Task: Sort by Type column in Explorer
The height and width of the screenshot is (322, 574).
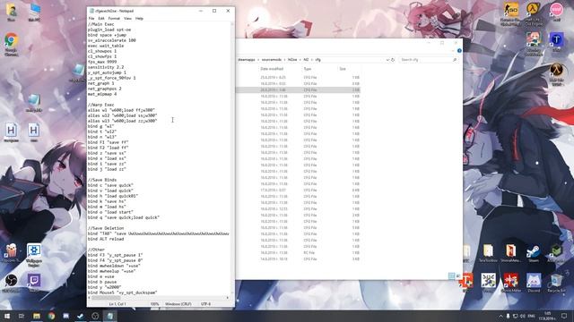Action: coord(307,69)
